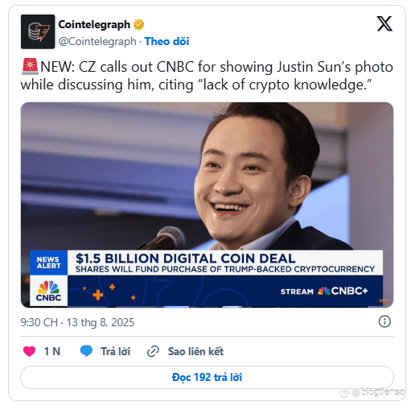The height and width of the screenshot is (406, 411).
Task: Open the Cointelegraph profile avatar
Action: tap(38, 31)
